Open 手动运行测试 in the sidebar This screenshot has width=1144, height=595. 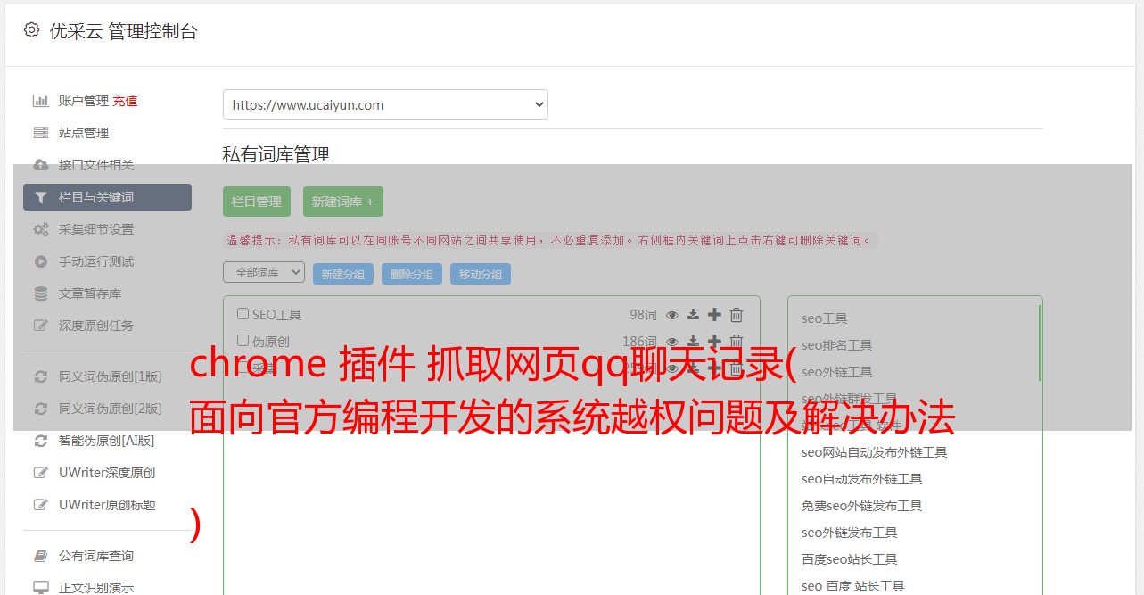click(96, 261)
